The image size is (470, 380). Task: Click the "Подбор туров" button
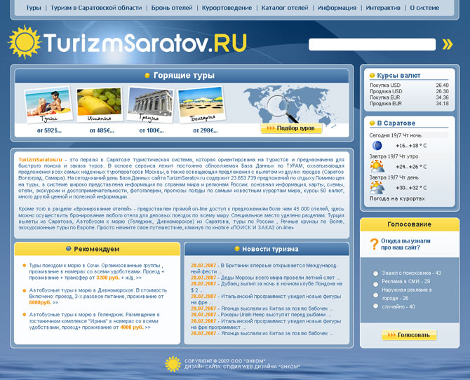[x=293, y=128]
